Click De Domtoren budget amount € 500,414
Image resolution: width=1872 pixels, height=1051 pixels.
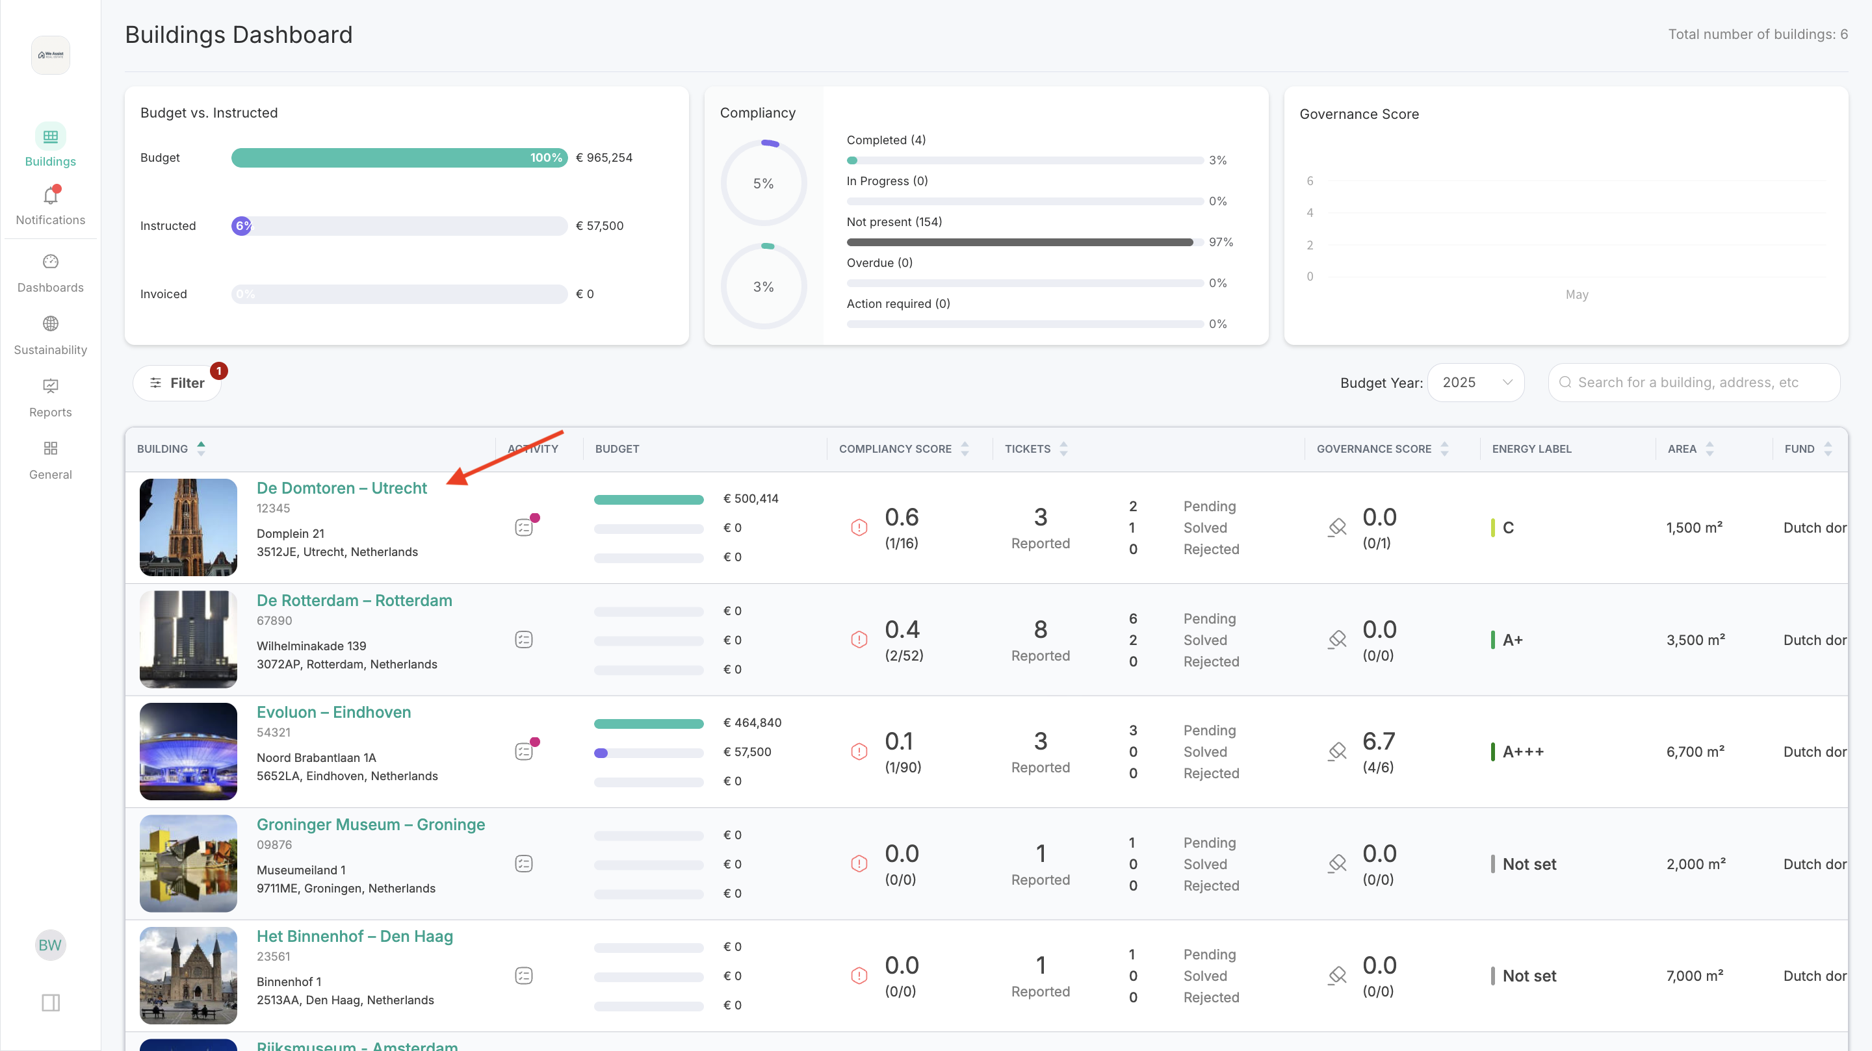[751, 498]
